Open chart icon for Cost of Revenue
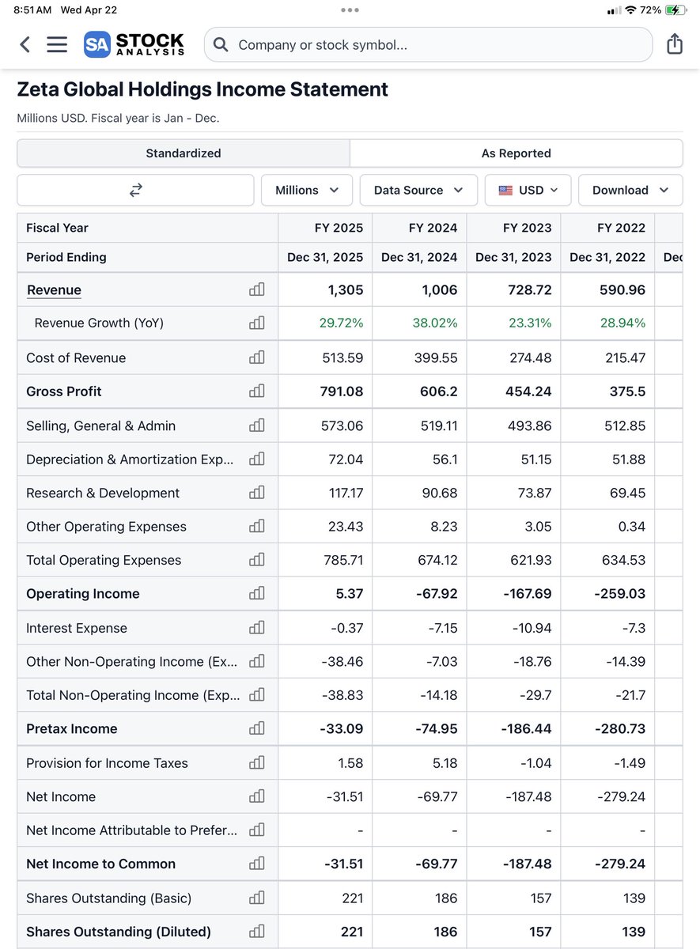 256,357
